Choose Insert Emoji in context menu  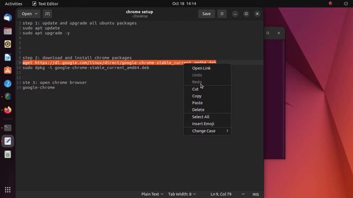(207, 124)
